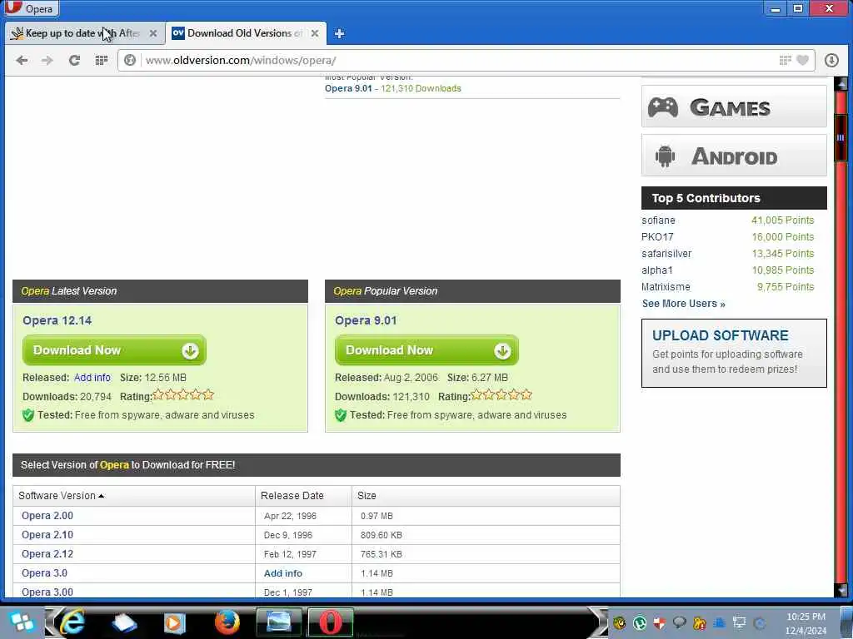Open the Opera 12.14 title link
Image resolution: width=853 pixels, height=639 pixels.
57,320
